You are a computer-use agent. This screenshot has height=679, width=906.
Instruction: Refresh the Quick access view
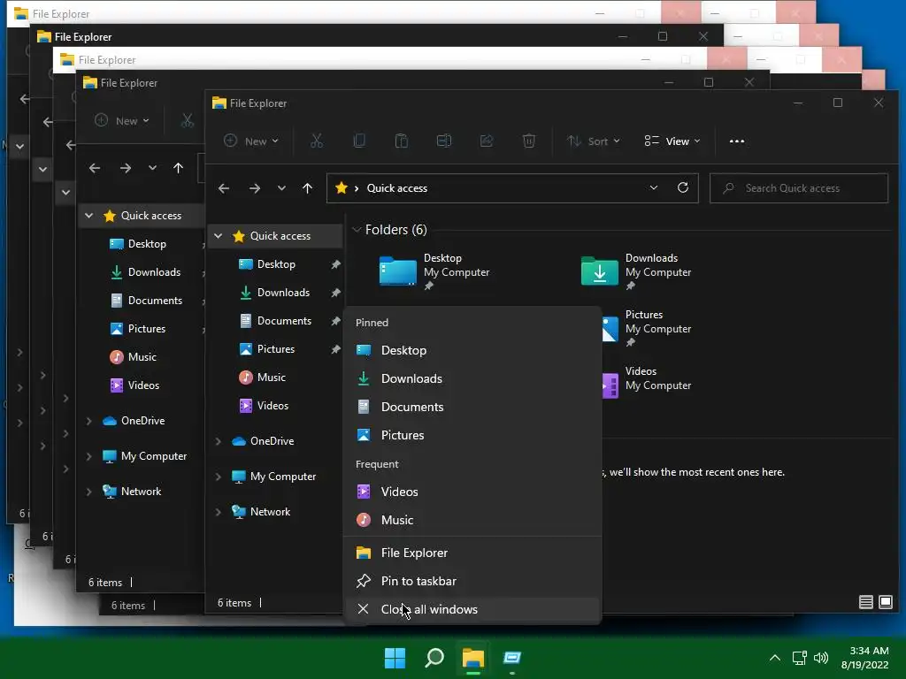(683, 187)
